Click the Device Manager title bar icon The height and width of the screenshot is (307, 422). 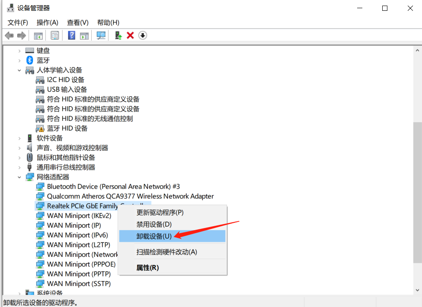pos(10,8)
